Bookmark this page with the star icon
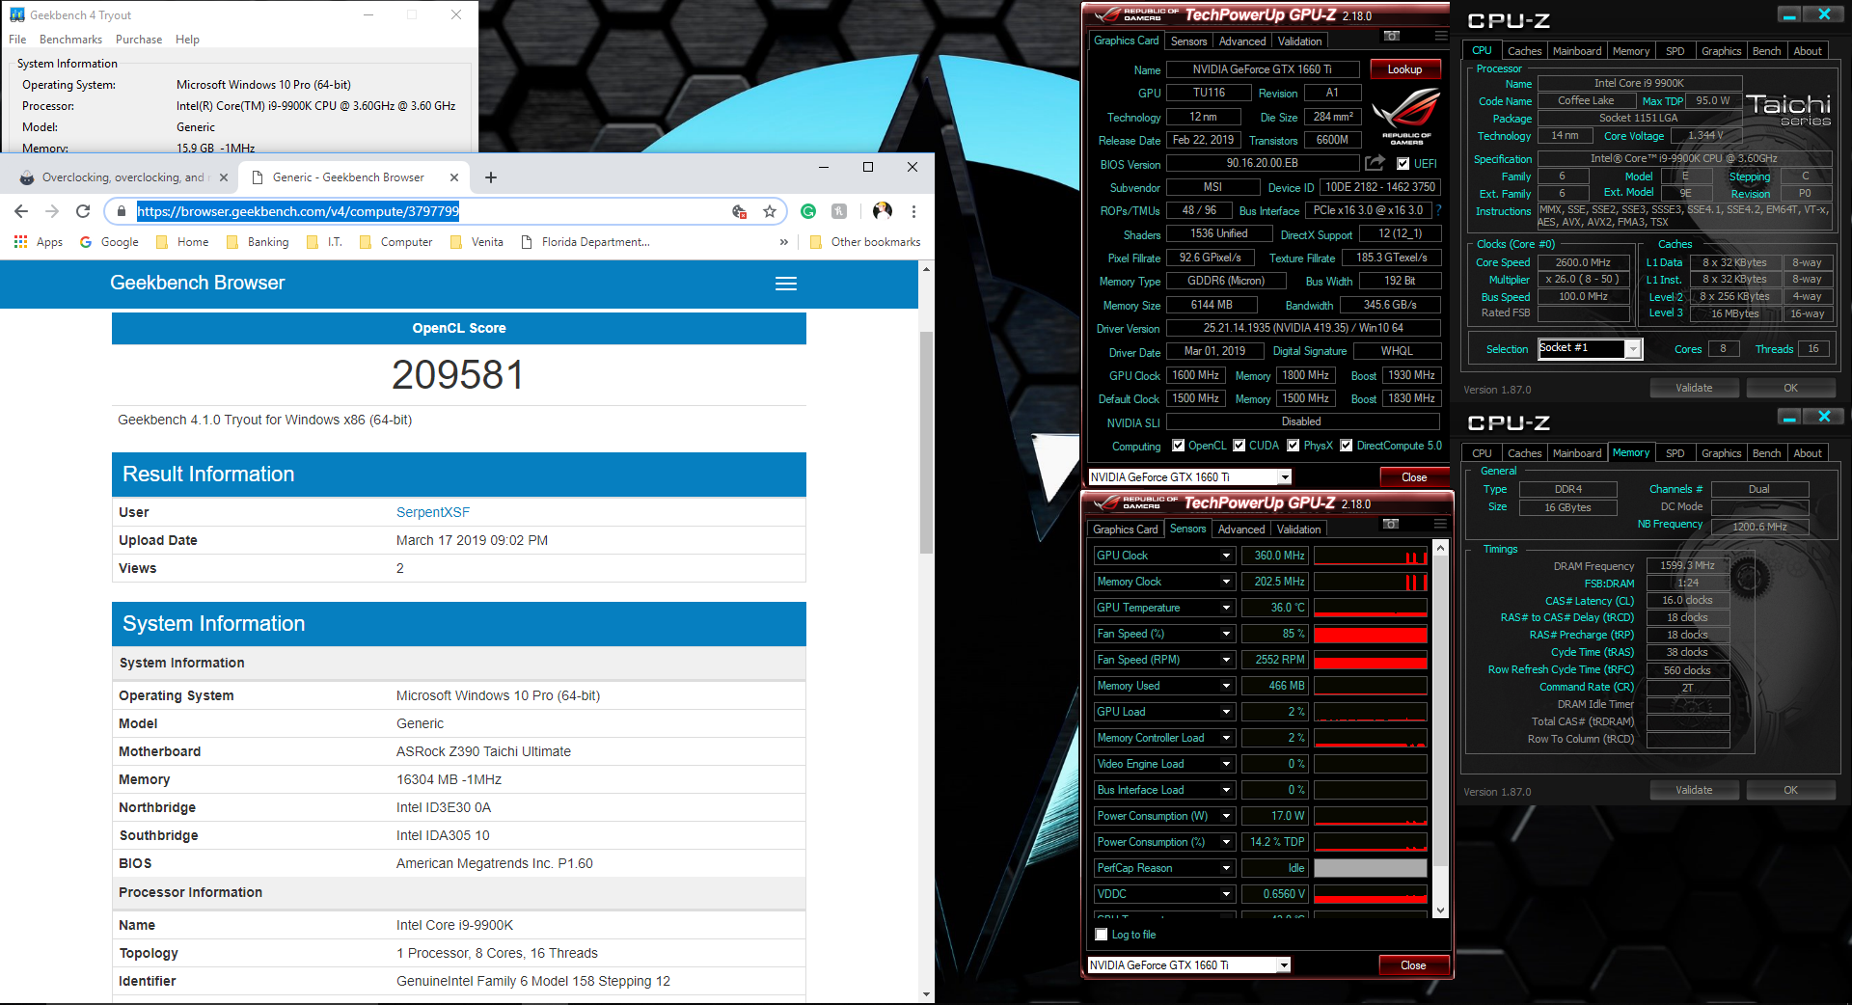 pyautogui.click(x=769, y=211)
